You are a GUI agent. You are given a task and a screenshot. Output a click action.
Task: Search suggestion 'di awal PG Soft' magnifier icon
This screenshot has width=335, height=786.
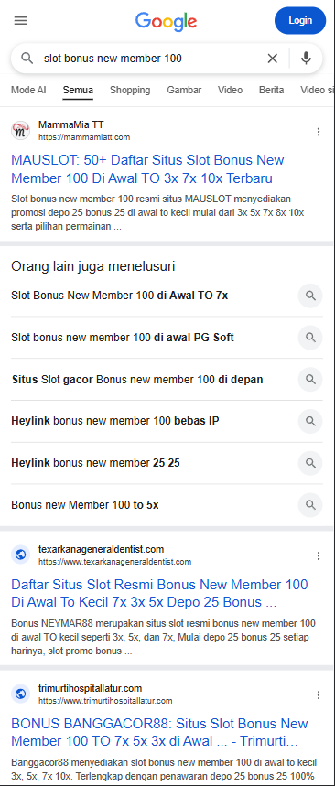pyautogui.click(x=310, y=338)
